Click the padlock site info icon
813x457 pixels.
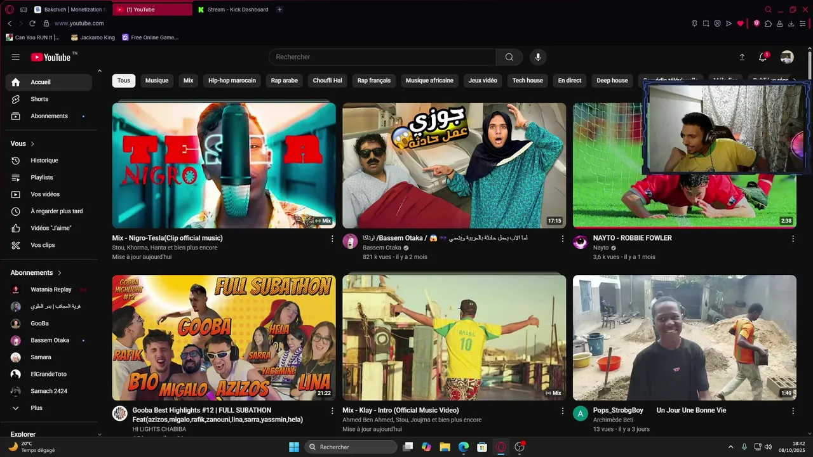click(x=46, y=23)
